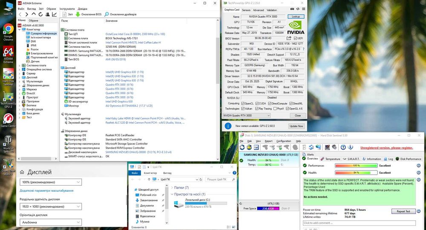This screenshot has width=426, height=230.
Task: Expand Системна плата tree node
Action: [19, 66]
